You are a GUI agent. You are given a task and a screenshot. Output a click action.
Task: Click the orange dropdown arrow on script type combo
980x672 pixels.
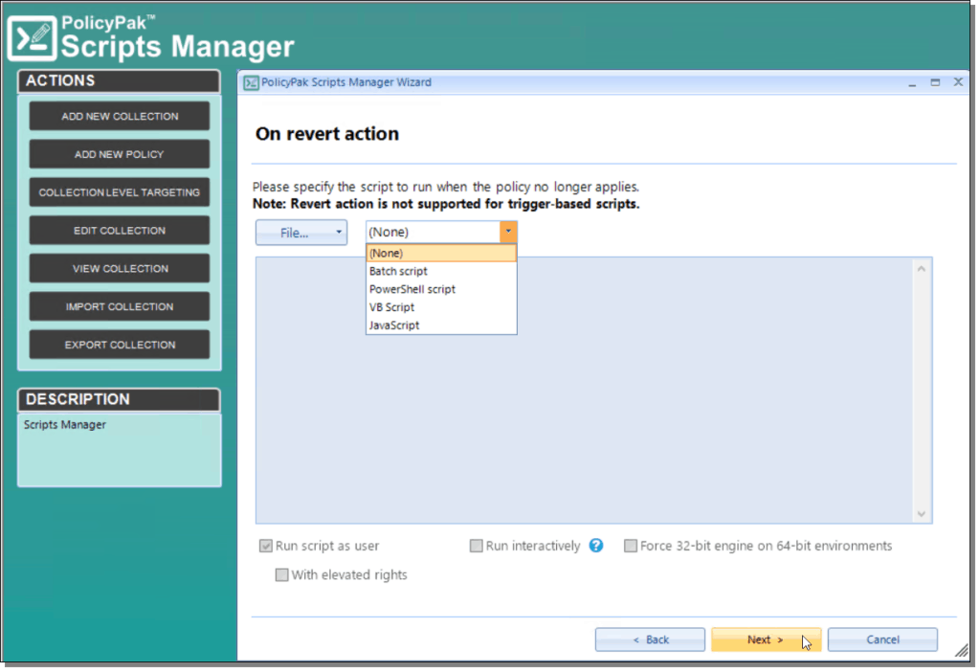(508, 232)
